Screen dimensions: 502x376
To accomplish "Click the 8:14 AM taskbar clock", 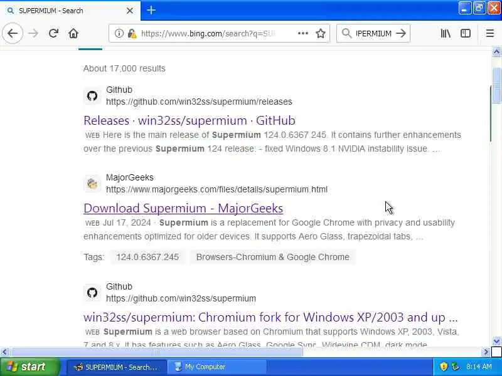I will pos(479,367).
